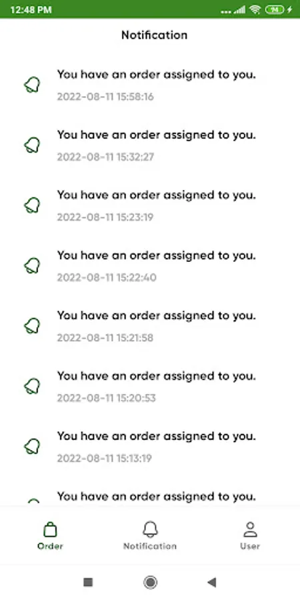The image size is (300, 600).
Task: Tap the Android home circle button
Action: pyautogui.click(x=150, y=583)
